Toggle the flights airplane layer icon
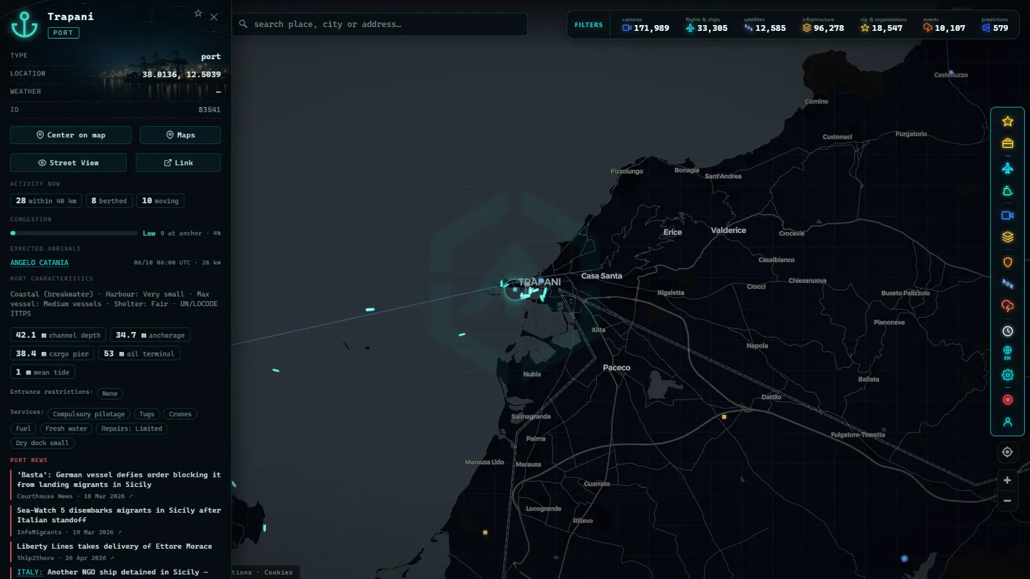1030x579 pixels. pos(1007,169)
